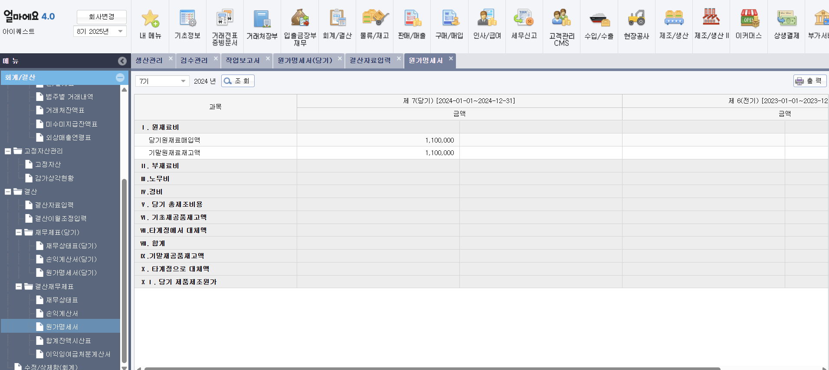Open 감가상각현황 in the menu tree

[54, 178]
